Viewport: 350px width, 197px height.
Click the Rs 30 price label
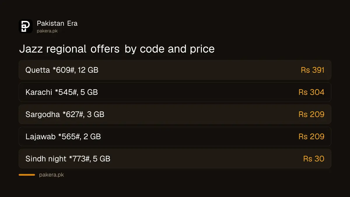(x=314, y=159)
